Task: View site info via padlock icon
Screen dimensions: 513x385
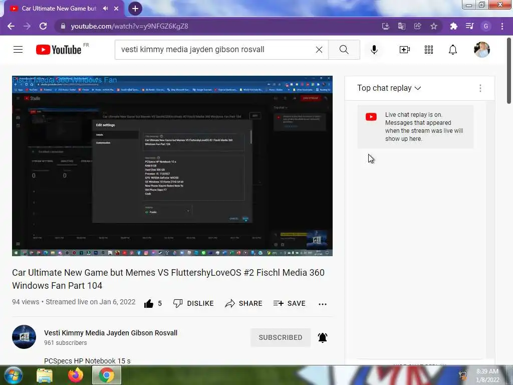Action: 63,26
